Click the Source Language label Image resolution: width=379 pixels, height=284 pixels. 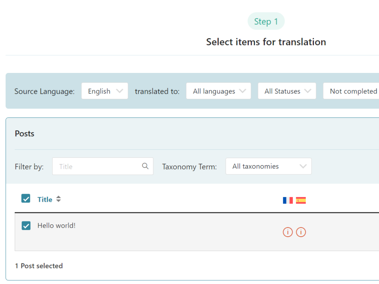point(44,91)
